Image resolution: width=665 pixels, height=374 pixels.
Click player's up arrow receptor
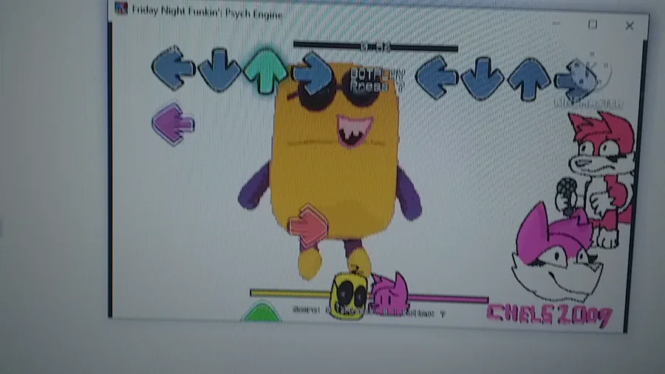tap(529, 80)
